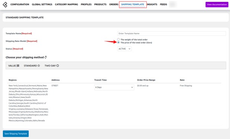Open the Configuration menu
This screenshot has height=139, width=230.
[20, 4]
